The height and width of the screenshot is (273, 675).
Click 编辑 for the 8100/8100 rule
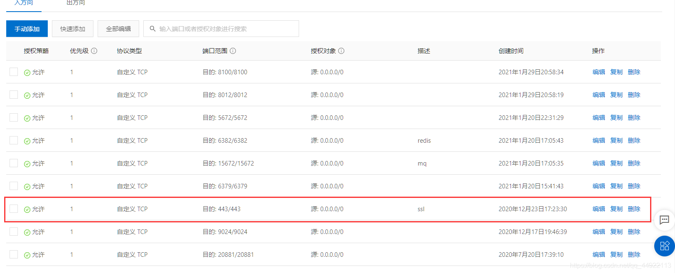point(599,72)
